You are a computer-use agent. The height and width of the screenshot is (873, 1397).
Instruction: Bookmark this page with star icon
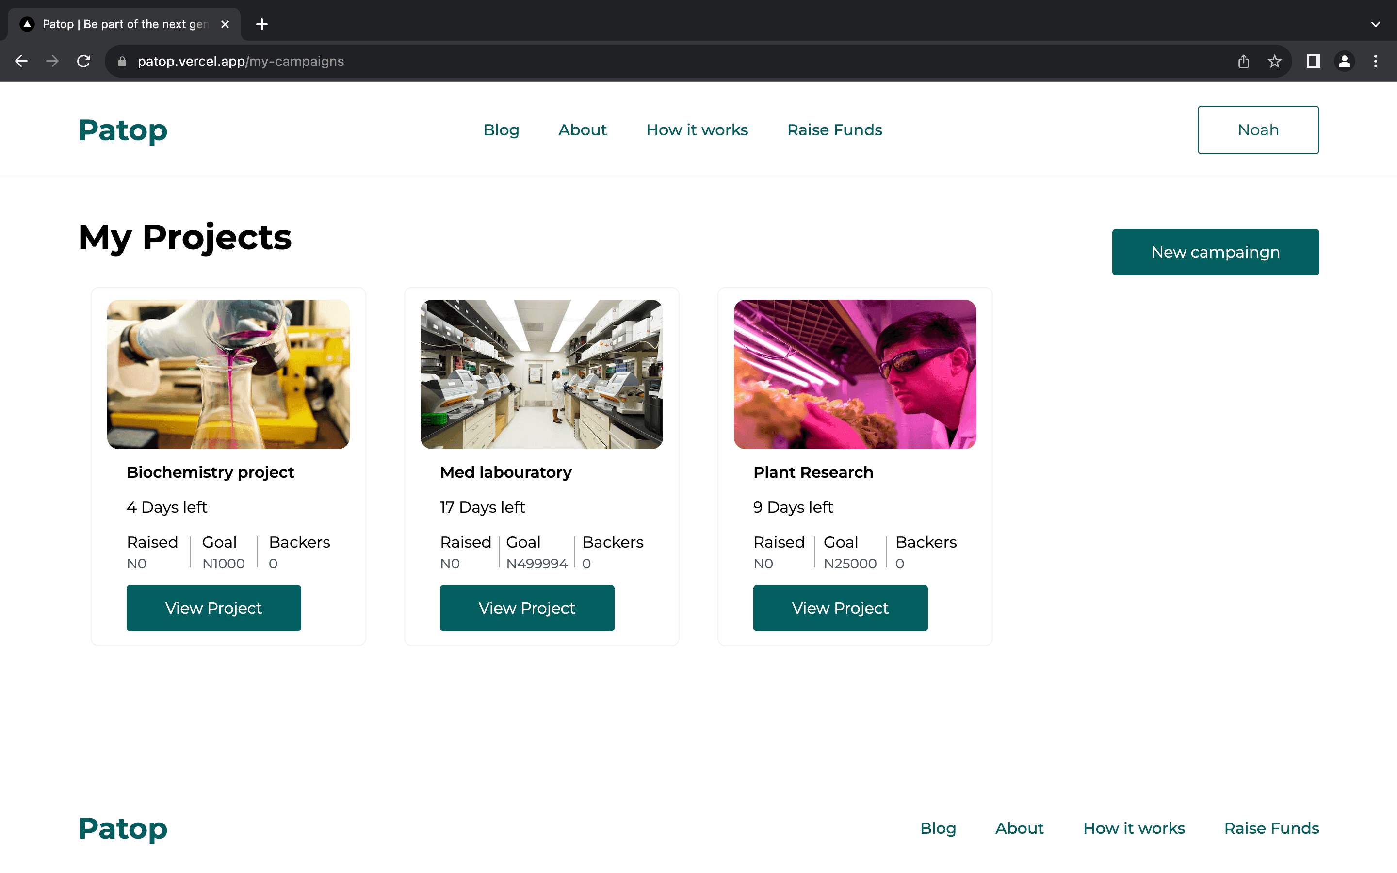click(x=1275, y=61)
